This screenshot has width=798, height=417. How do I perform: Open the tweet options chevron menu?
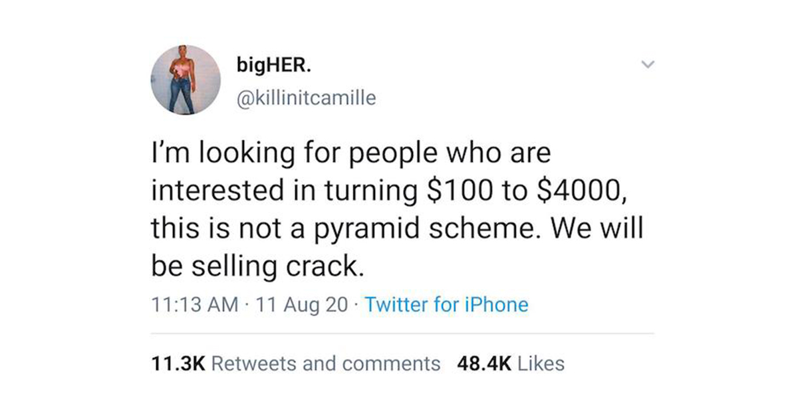click(x=644, y=65)
